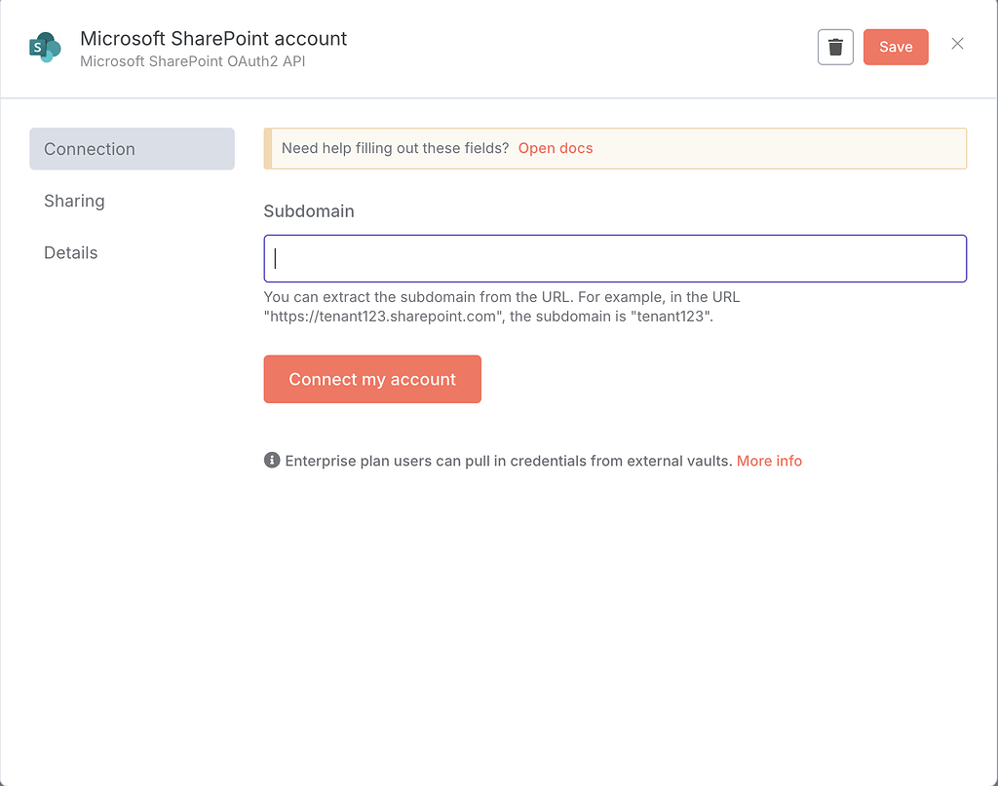The height and width of the screenshot is (786, 998).
Task: Click the Microsoft SharePoint account title
Action: click(213, 38)
